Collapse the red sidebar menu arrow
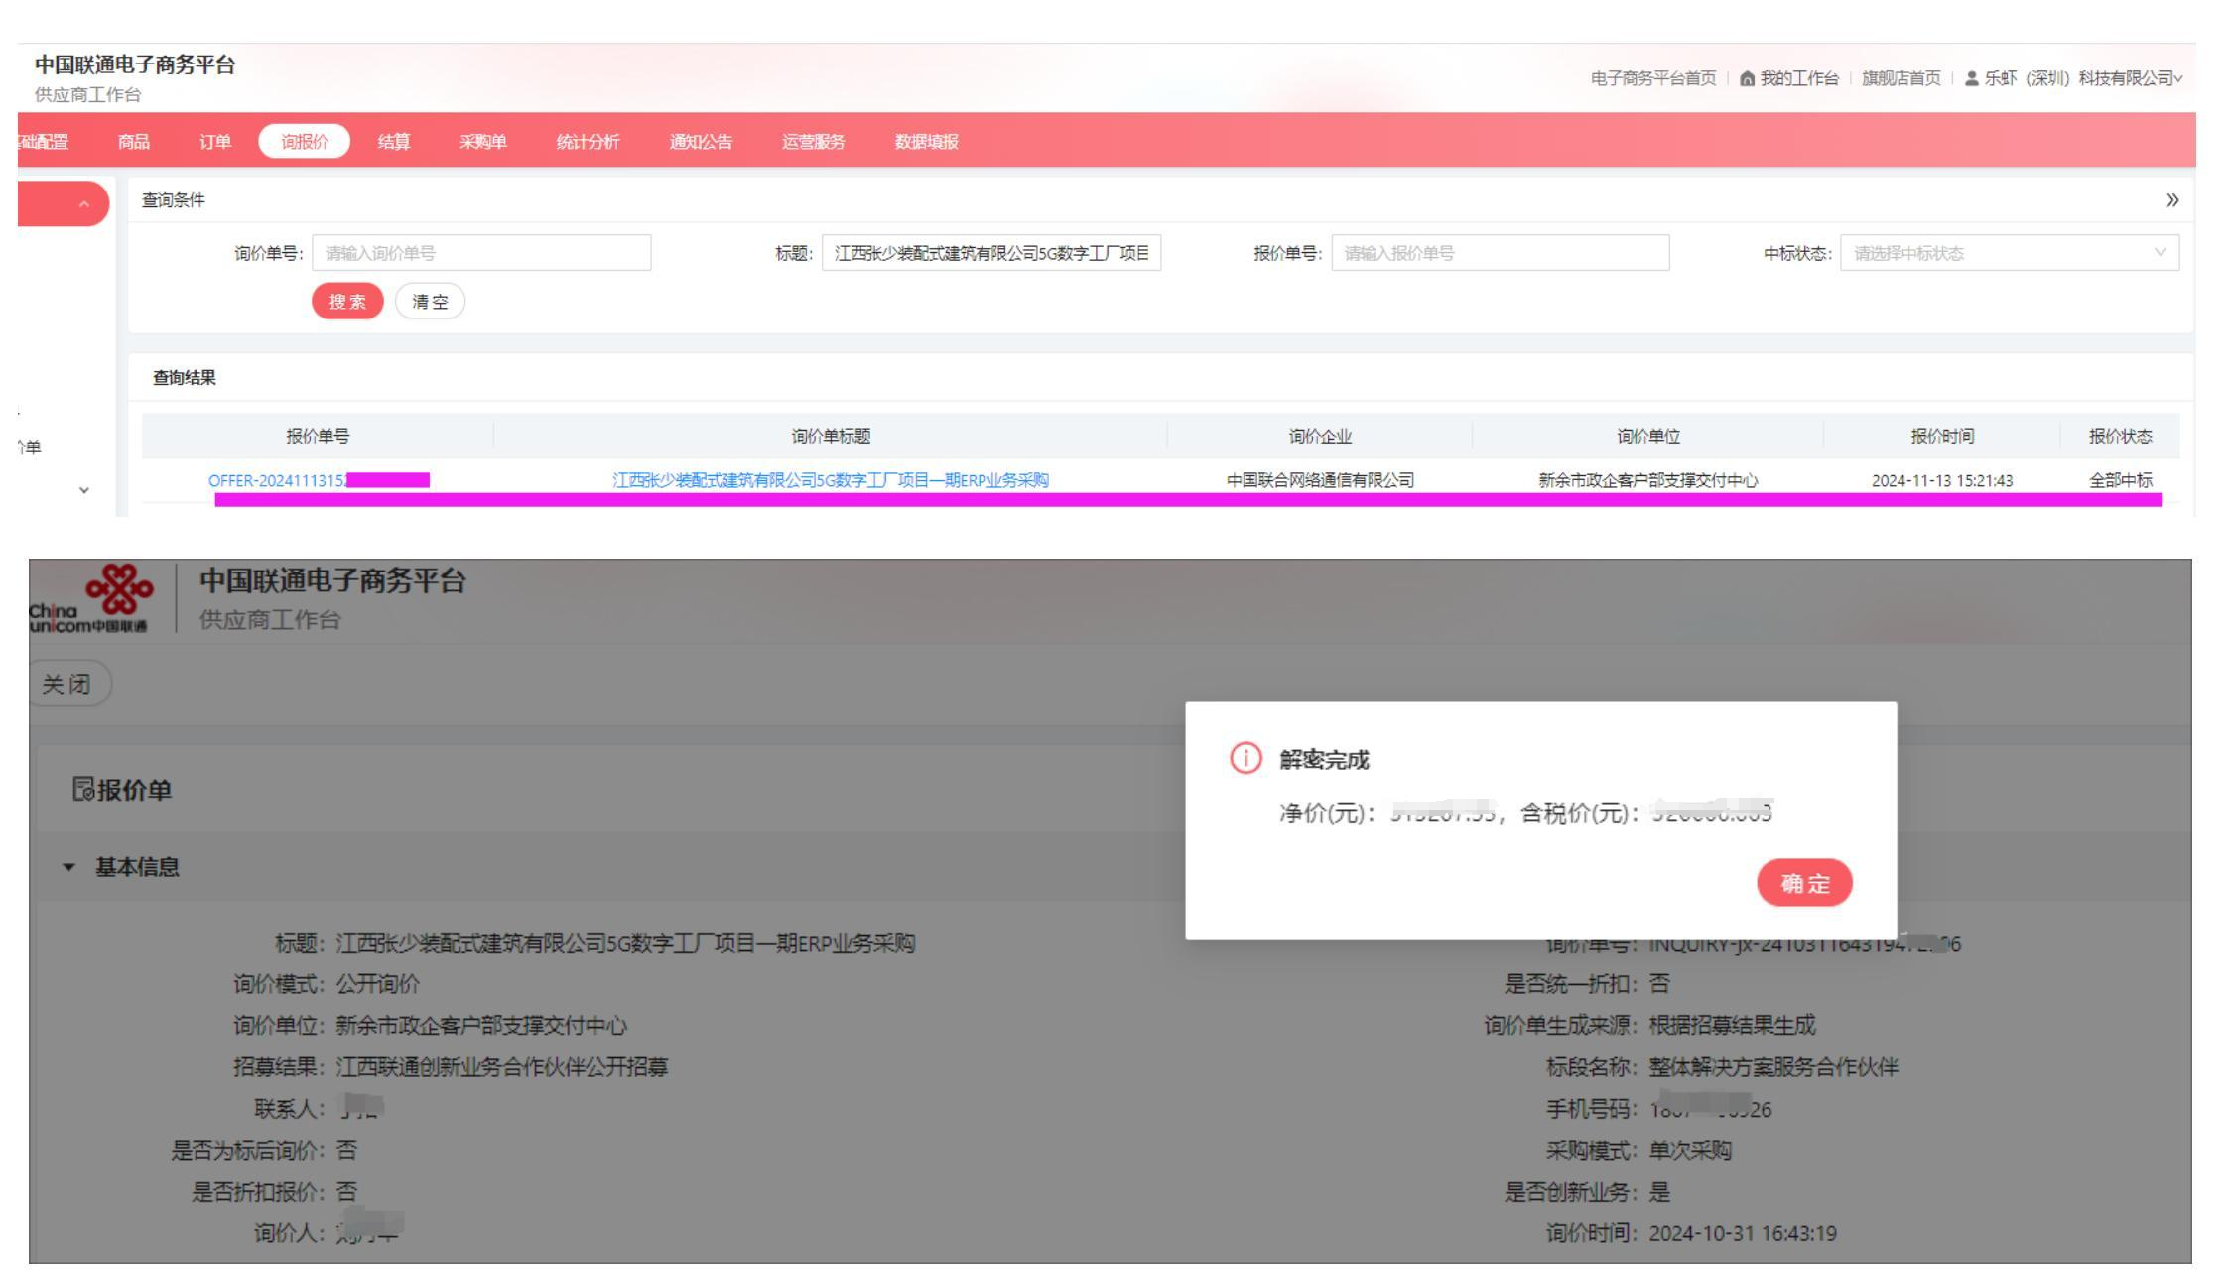Image resolution: width=2228 pixels, height=1272 pixels. 83,203
